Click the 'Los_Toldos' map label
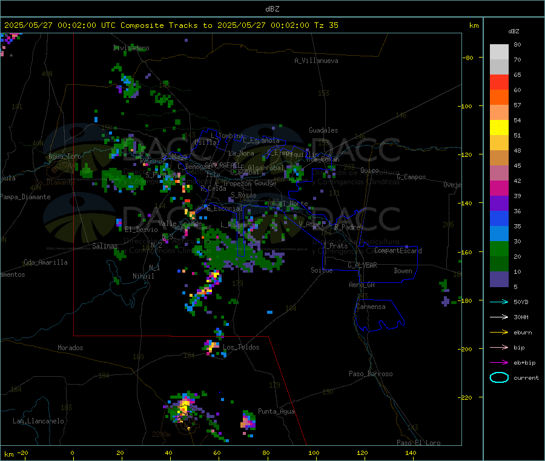 (x=241, y=347)
